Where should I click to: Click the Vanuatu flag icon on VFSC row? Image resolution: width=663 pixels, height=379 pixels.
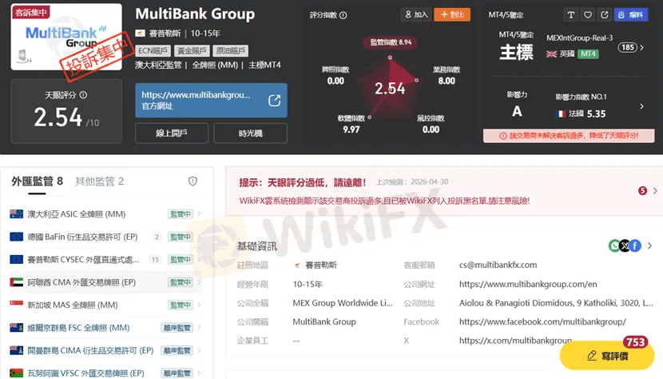click(x=17, y=373)
